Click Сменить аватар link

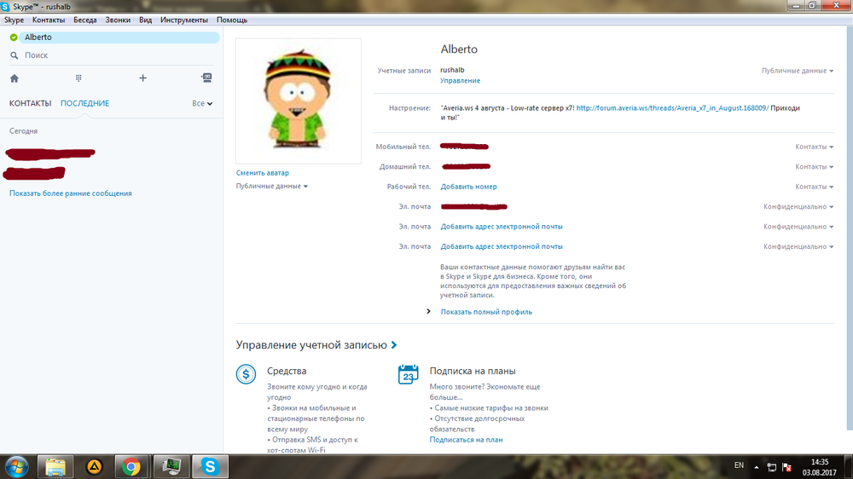[262, 173]
